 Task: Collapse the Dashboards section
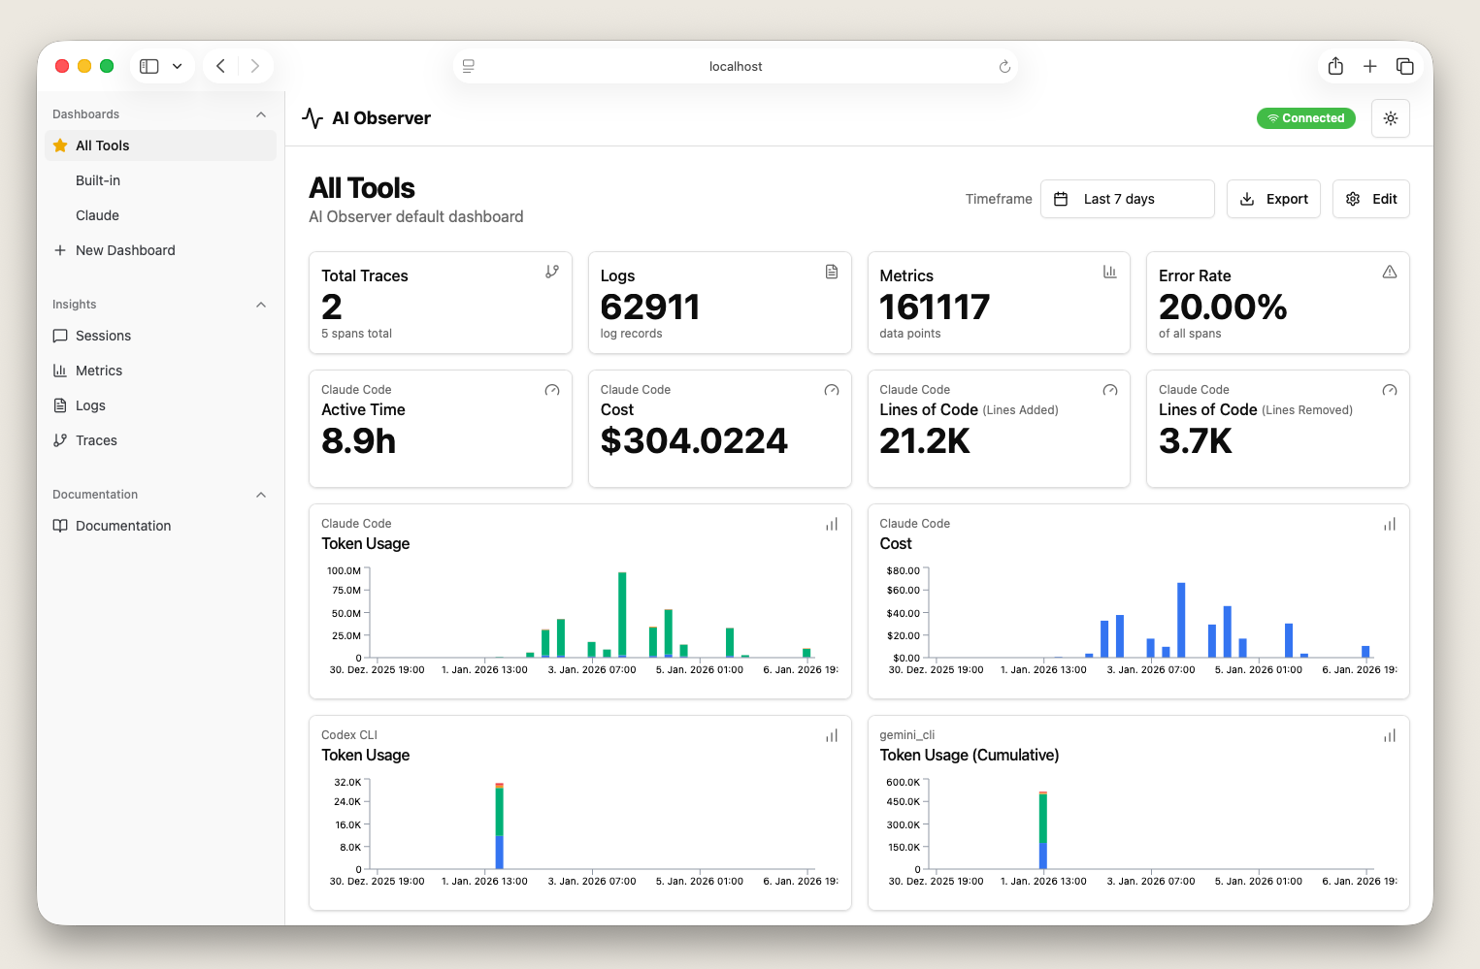[260, 113]
